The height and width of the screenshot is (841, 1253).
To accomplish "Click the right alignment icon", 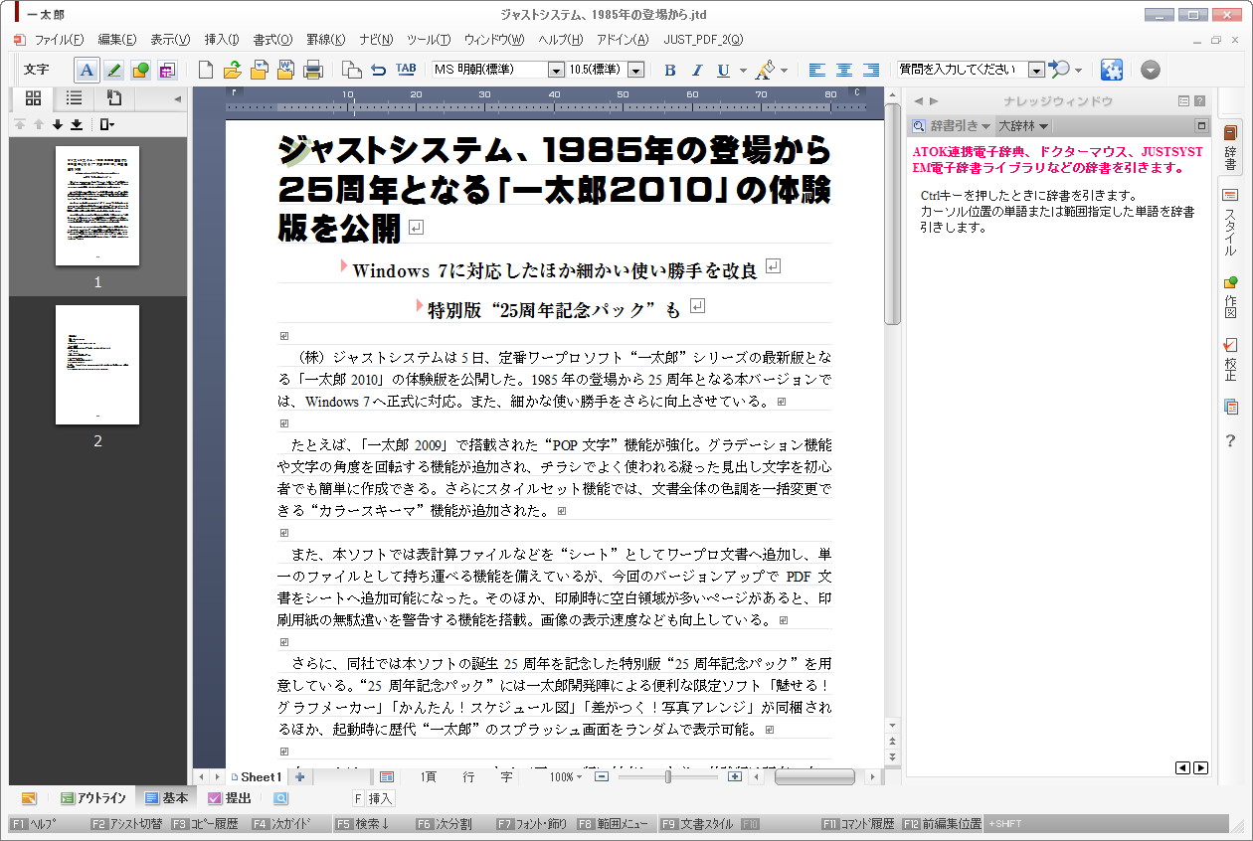I will point(870,70).
